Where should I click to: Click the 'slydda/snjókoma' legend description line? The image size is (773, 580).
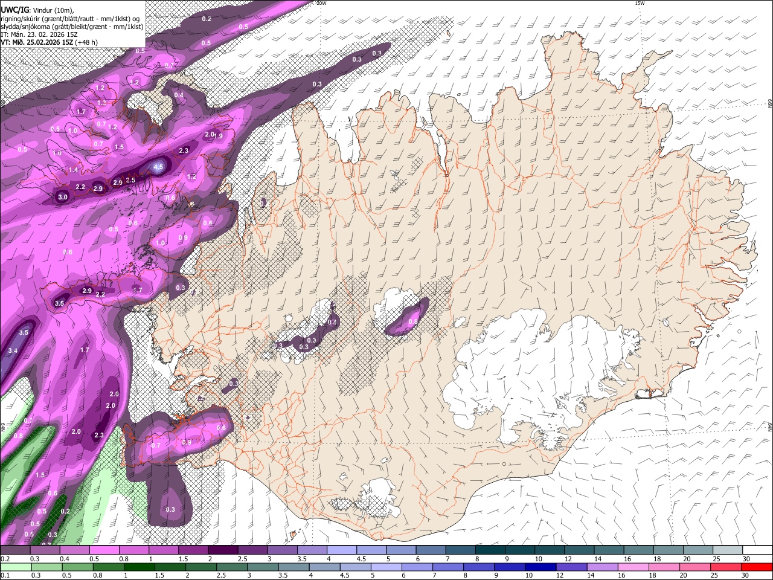pyautogui.click(x=72, y=27)
